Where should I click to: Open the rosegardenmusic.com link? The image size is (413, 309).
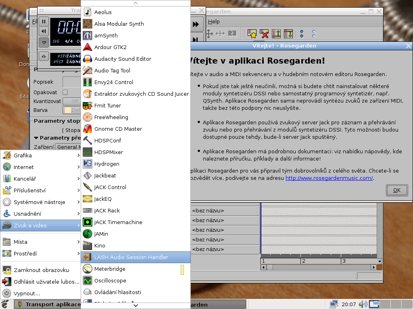pos(329,178)
